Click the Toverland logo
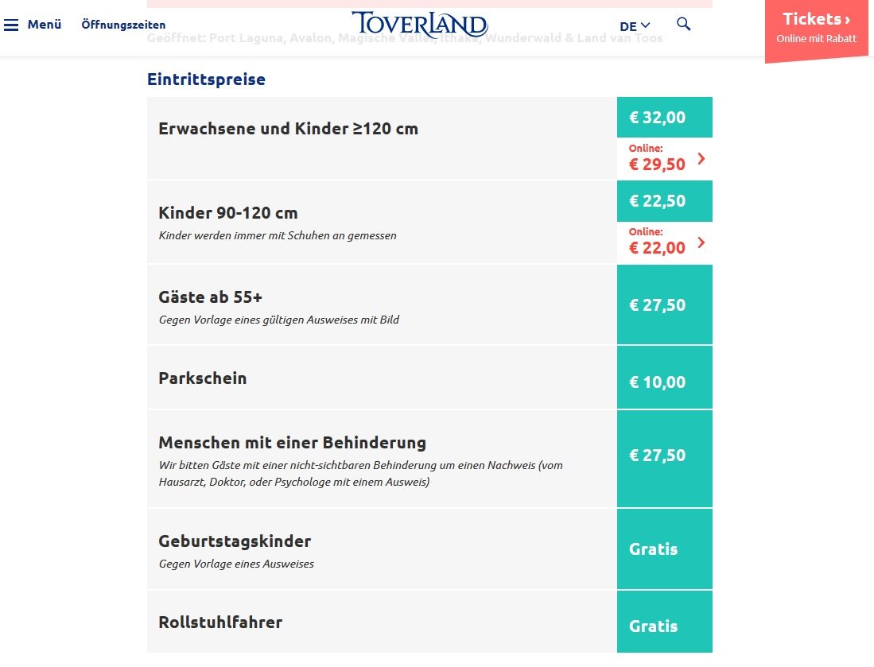This screenshot has height=667, width=874. point(420,24)
